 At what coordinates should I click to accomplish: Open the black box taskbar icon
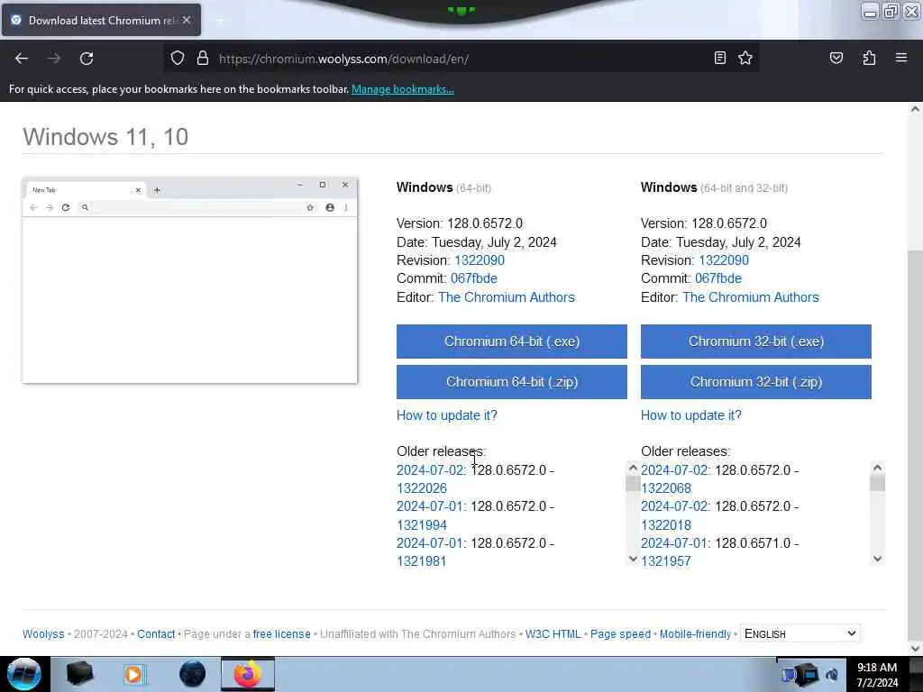[x=80, y=674]
